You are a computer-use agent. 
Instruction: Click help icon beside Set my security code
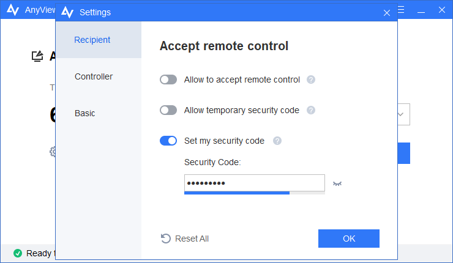click(277, 141)
